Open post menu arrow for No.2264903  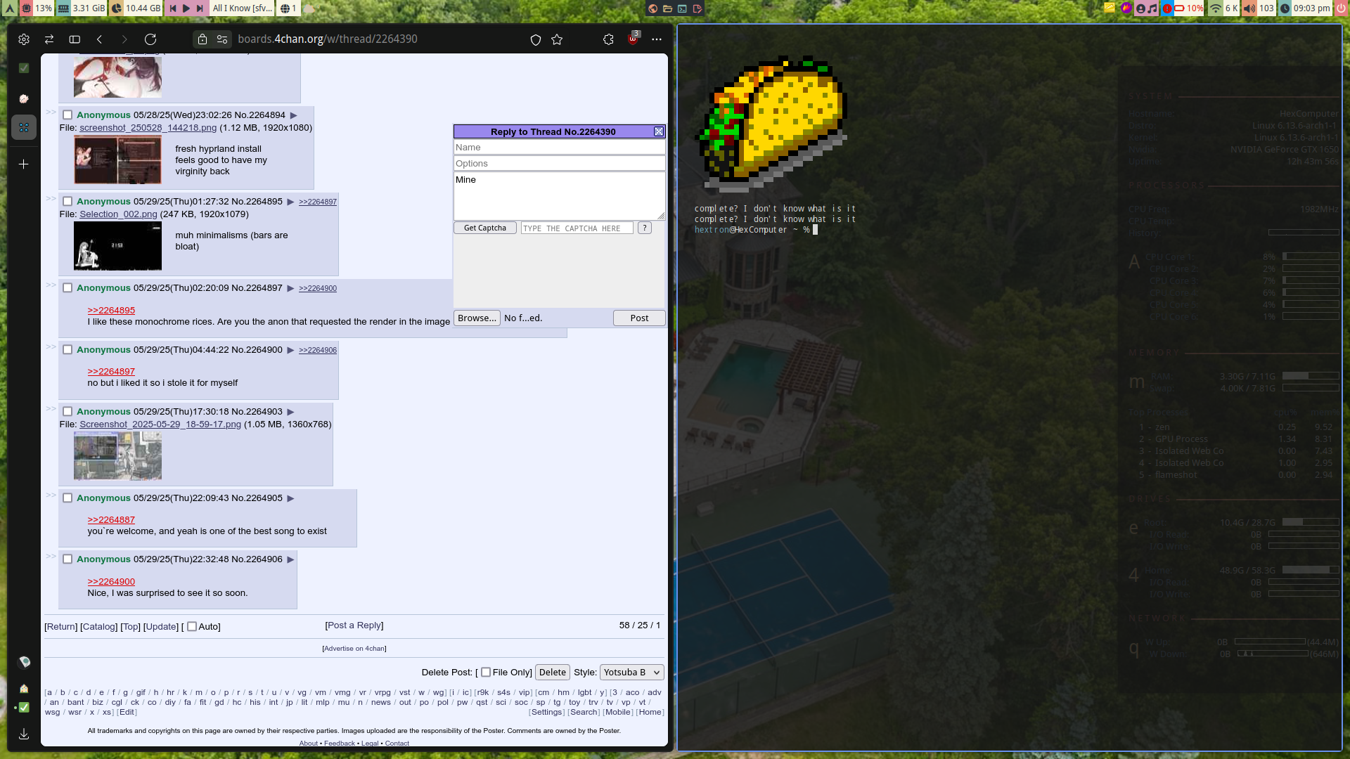290,412
